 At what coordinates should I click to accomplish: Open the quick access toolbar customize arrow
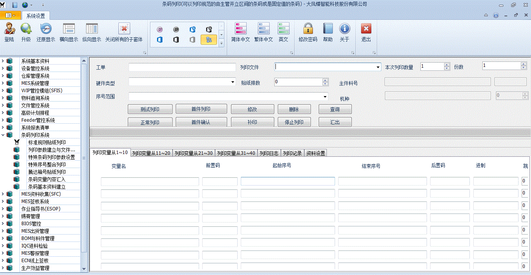[x=43, y=5]
